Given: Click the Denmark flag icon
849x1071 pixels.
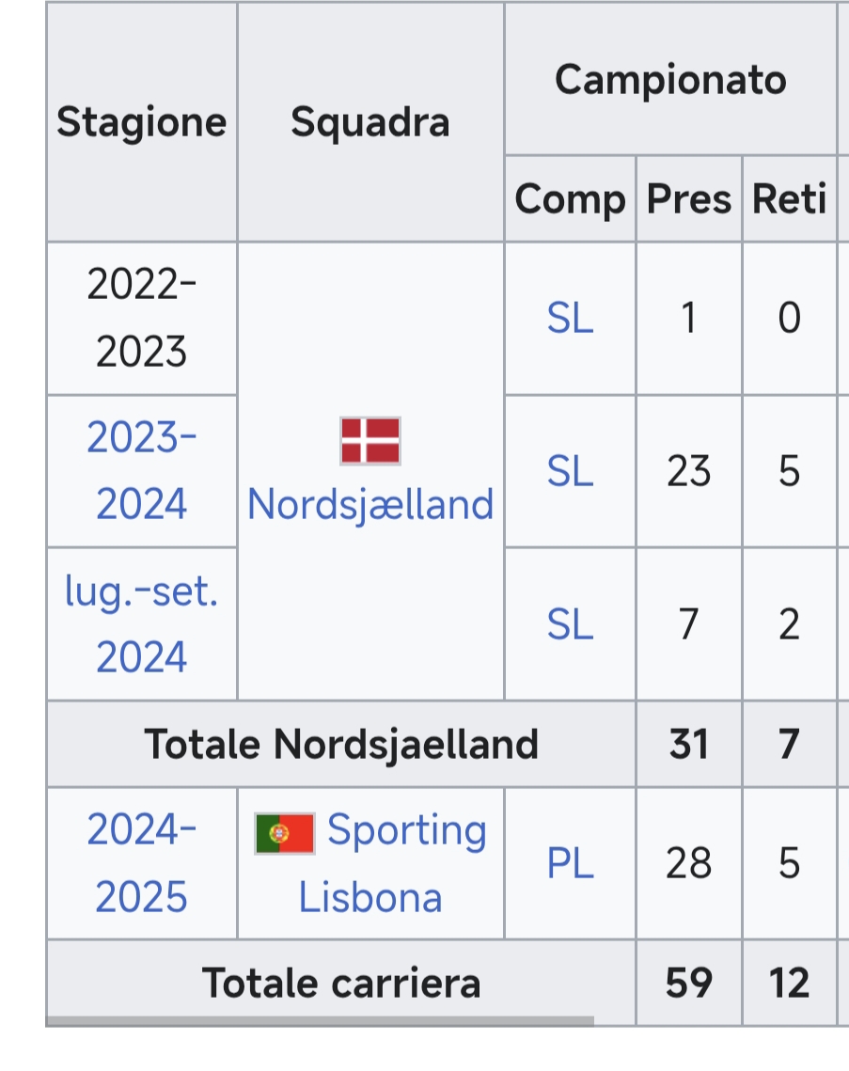Looking at the screenshot, I should pos(370,441).
